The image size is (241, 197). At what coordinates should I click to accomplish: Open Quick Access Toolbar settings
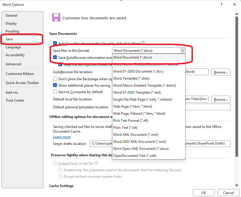click(x=22, y=83)
